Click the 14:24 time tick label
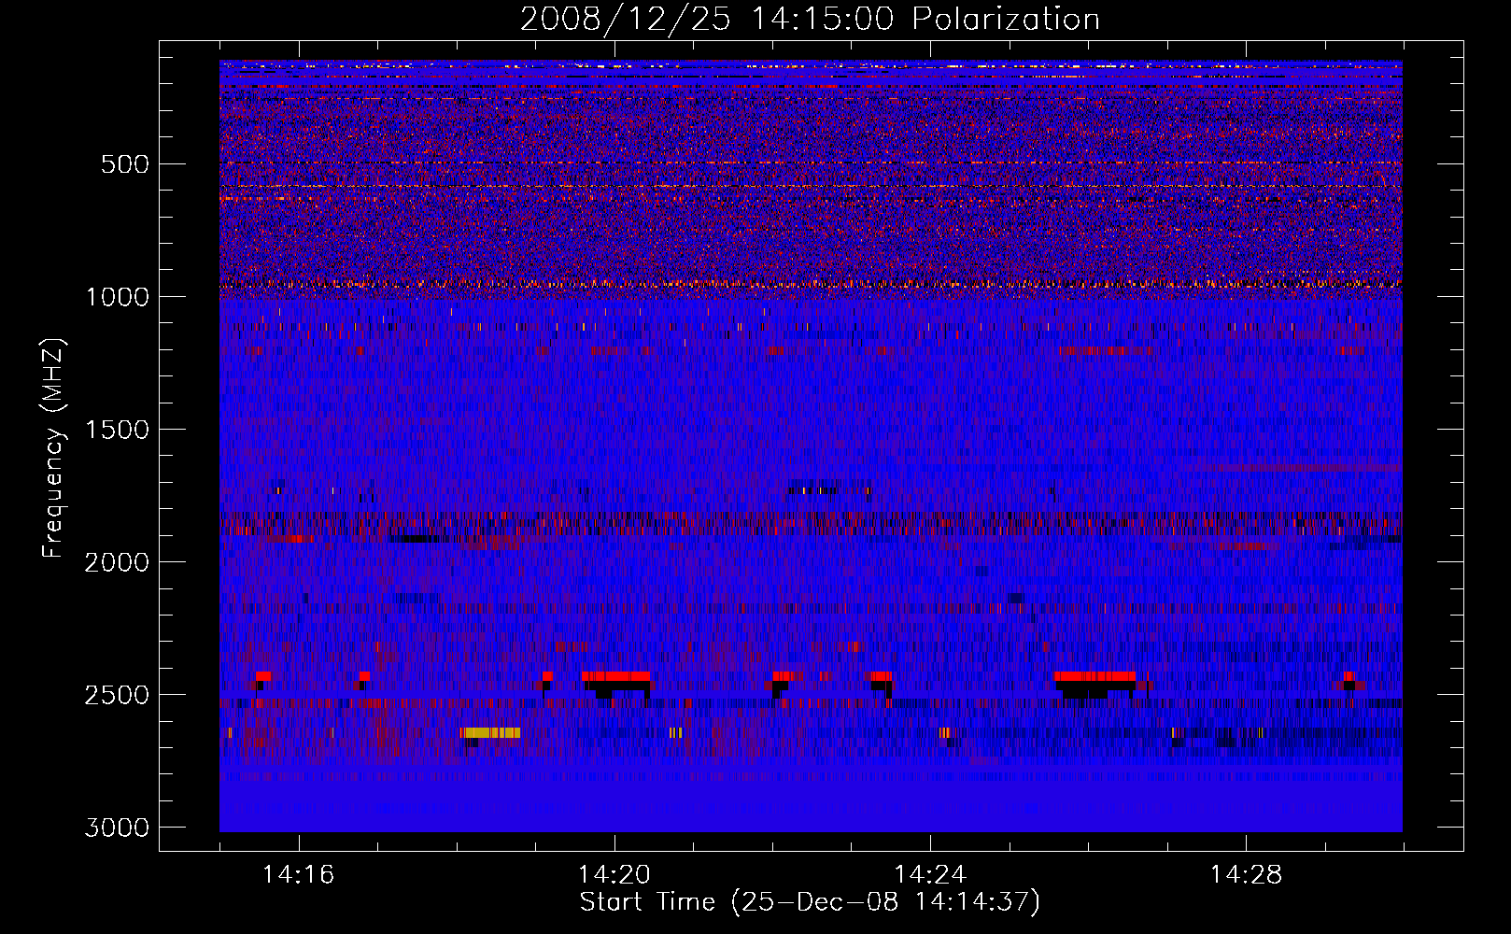Image resolution: width=1511 pixels, height=934 pixels. (x=929, y=875)
